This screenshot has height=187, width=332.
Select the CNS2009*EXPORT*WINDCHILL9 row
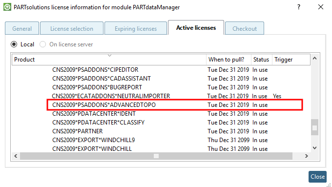(161, 140)
